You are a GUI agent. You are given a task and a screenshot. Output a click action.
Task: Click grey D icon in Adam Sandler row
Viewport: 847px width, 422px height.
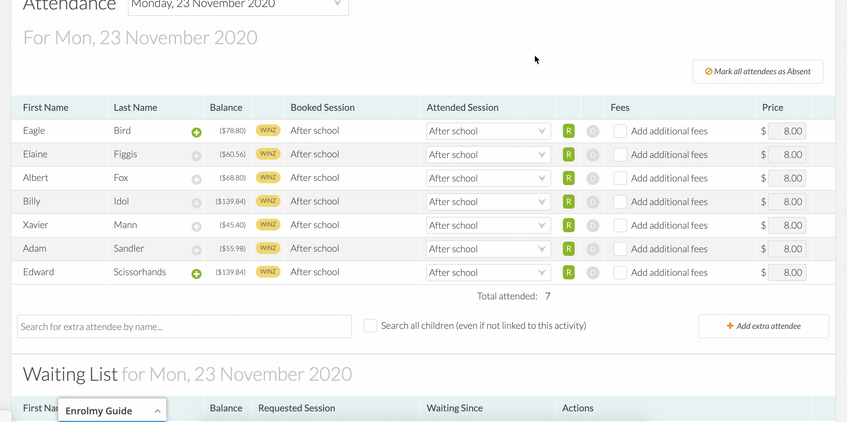click(x=592, y=249)
